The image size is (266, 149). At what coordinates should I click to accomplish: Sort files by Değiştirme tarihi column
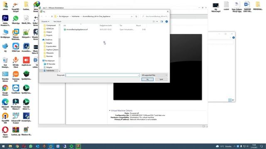click(x=106, y=25)
